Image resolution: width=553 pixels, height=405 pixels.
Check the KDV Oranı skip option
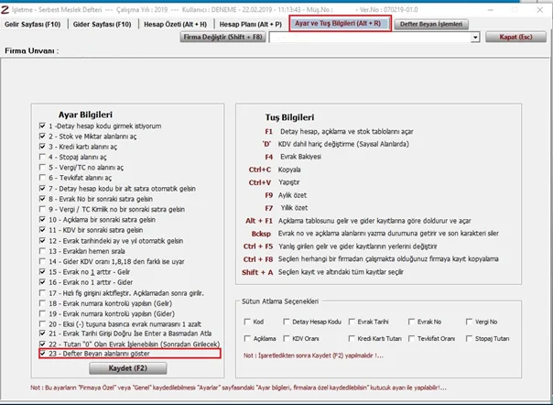(x=287, y=339)
